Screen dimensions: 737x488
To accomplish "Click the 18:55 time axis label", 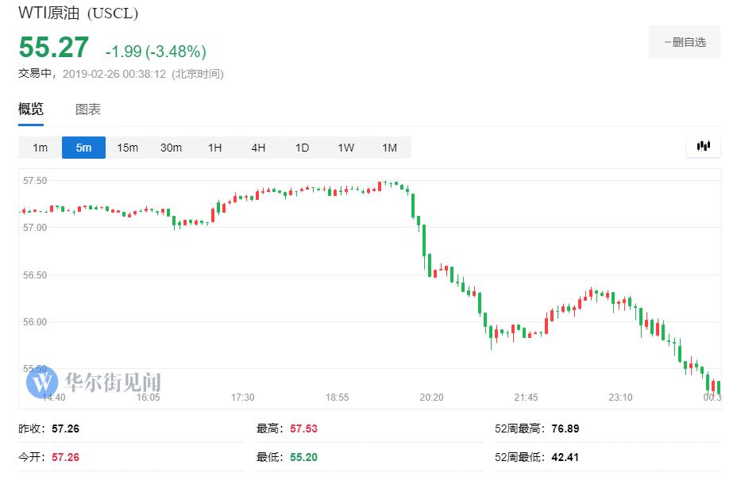I will click(337, 398).
